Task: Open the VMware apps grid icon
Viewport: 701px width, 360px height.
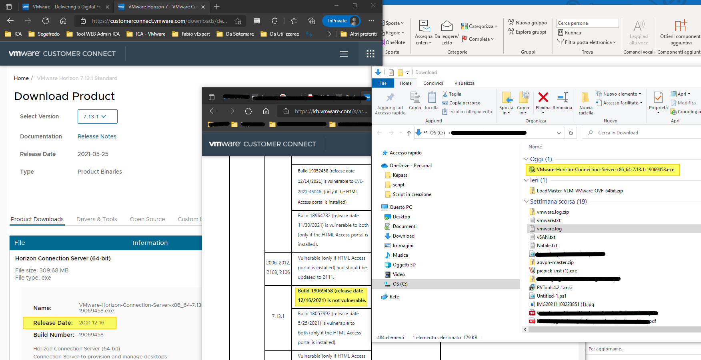Action: [x=371, y=54]
